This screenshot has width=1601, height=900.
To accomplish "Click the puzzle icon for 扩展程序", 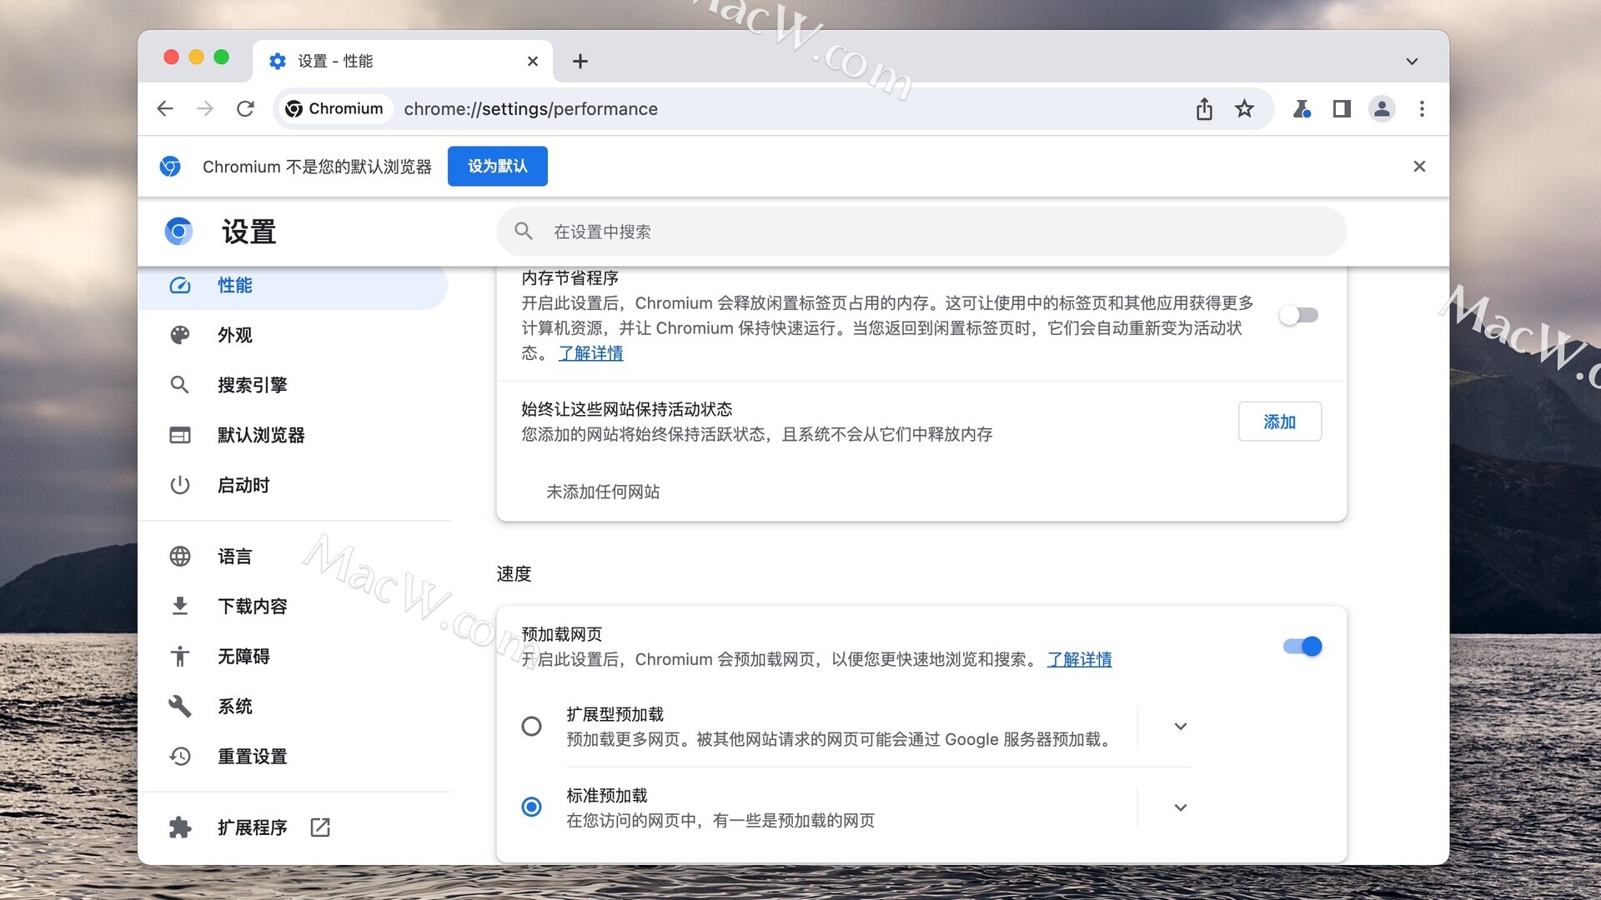I will (x=180, y=827).
